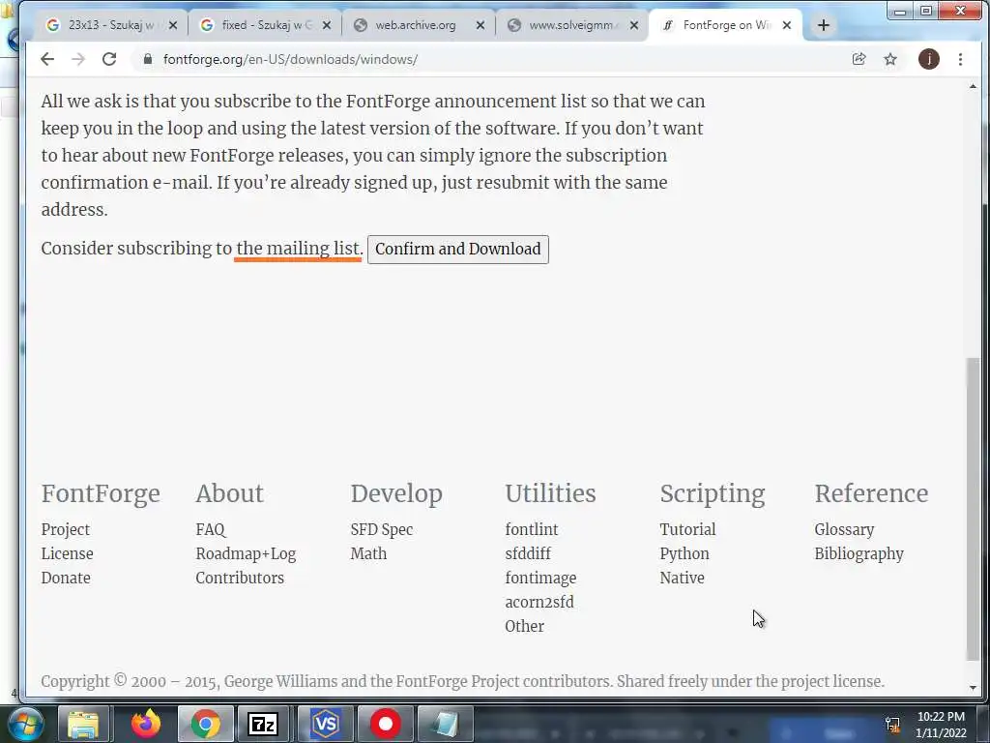
Task: Click the address bar URL
Action: pyautogui.click(x=290, y=59)
